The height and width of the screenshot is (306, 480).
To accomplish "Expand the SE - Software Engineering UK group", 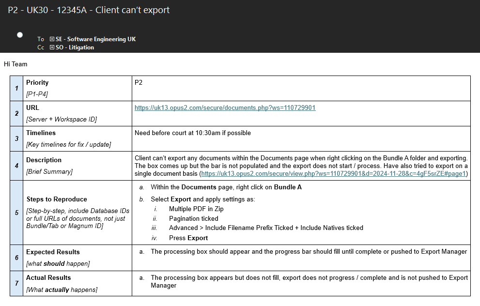I will (x=52, y=39).
